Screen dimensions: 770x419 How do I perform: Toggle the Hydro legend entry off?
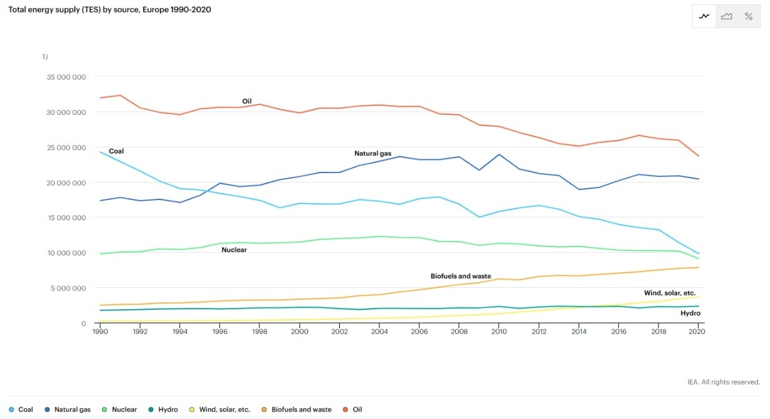point(167,409)
